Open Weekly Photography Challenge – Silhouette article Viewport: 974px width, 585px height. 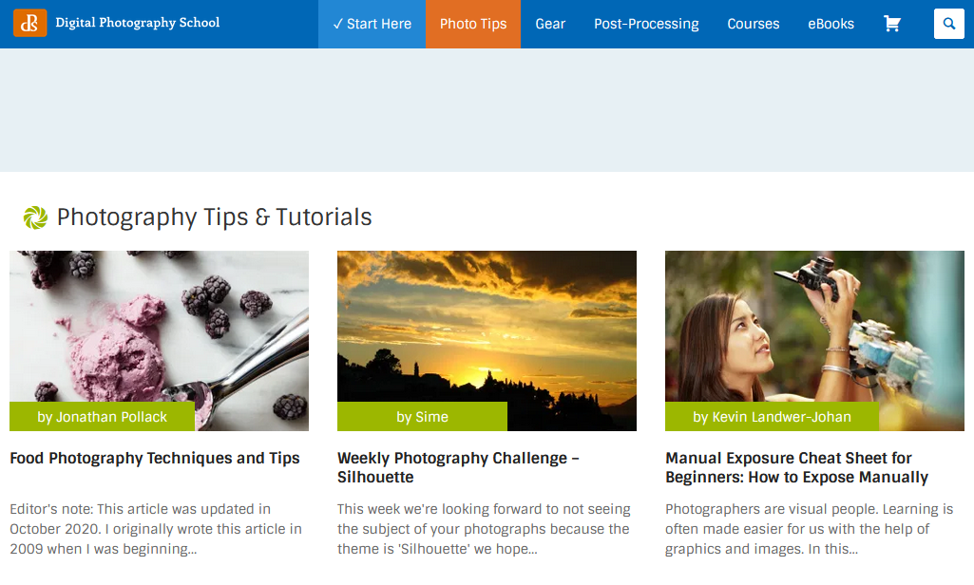tap(458, 467)
